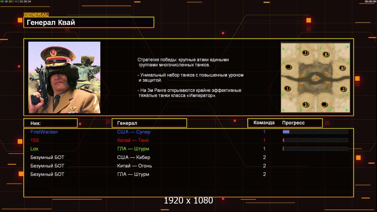Click the Команда column header
Viewport: 377px width, 212px height.
[x=264, y=123]
